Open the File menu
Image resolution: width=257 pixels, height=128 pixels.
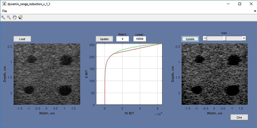(5, 11)
